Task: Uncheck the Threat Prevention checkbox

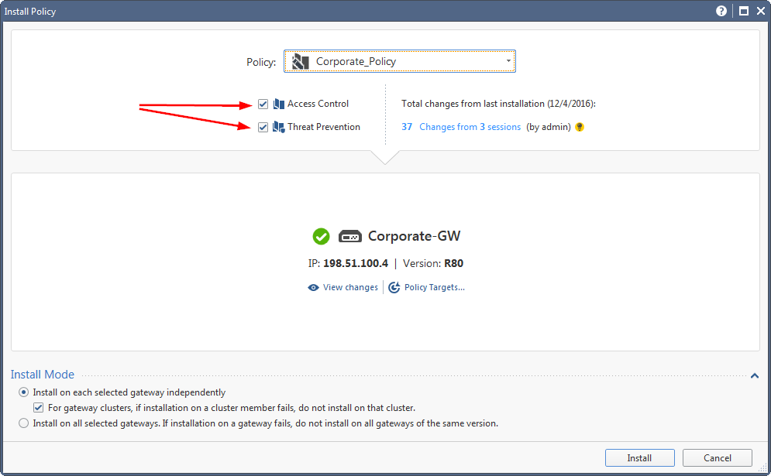Action: (263, 127)
